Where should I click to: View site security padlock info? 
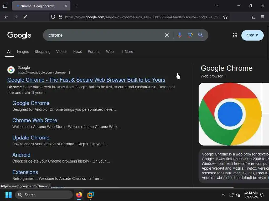60,17
